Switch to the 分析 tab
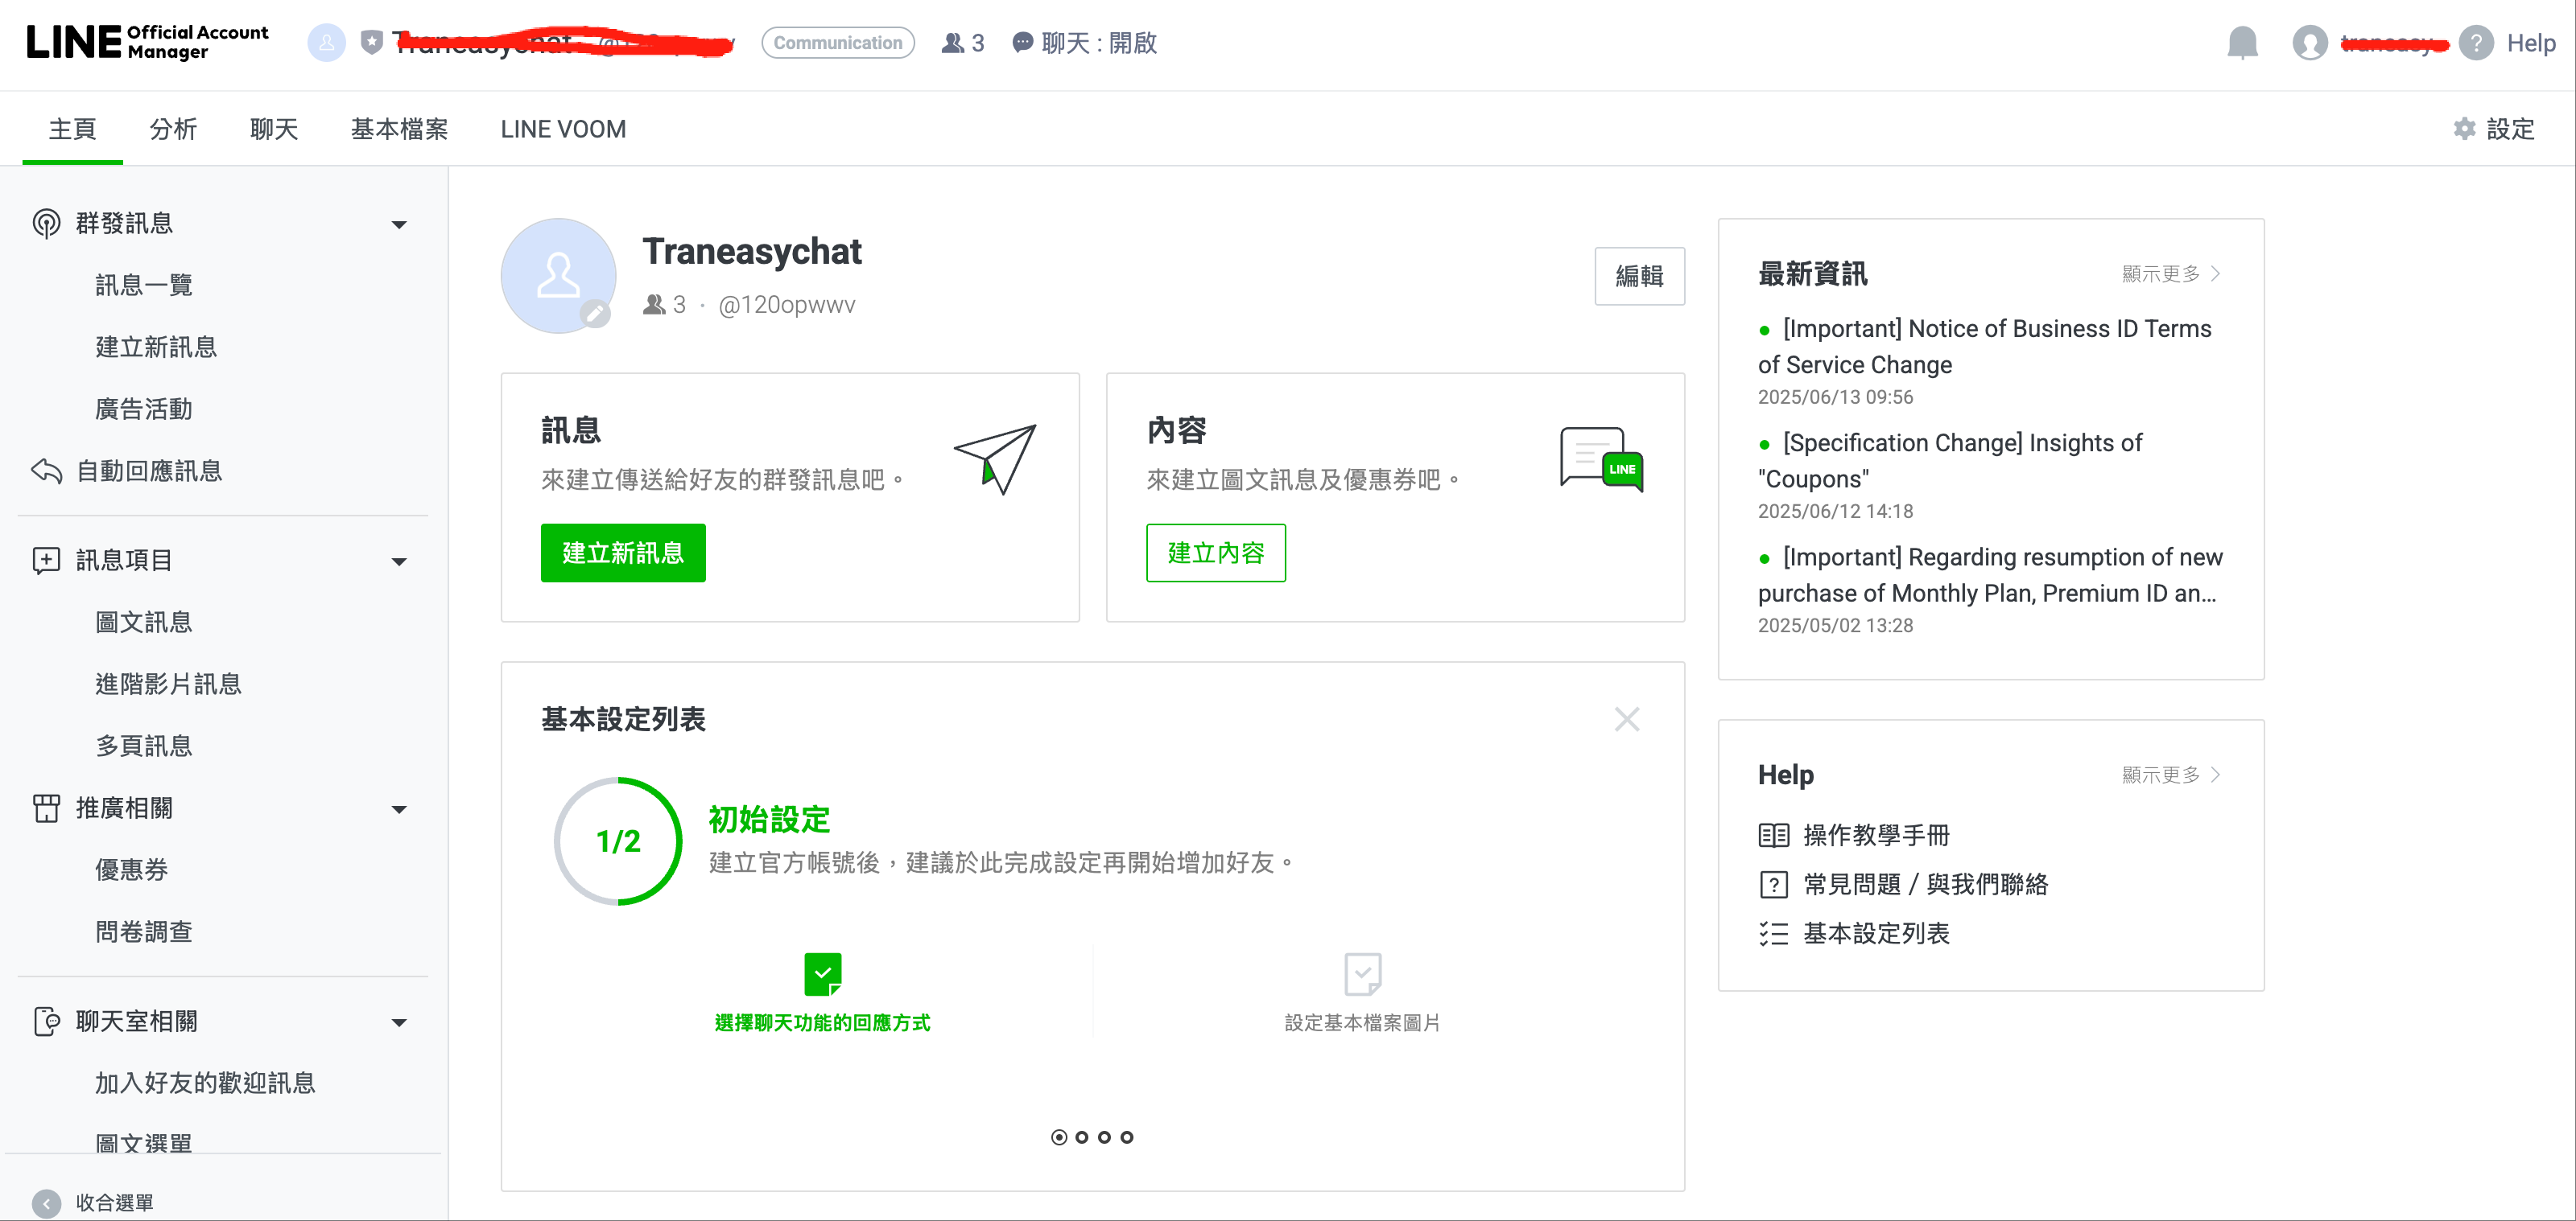 pyautogui.click(x=173, y=129)
